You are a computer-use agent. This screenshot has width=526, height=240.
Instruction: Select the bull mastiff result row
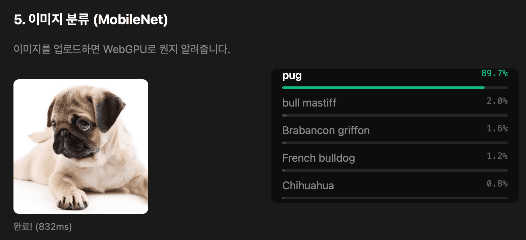309,103
